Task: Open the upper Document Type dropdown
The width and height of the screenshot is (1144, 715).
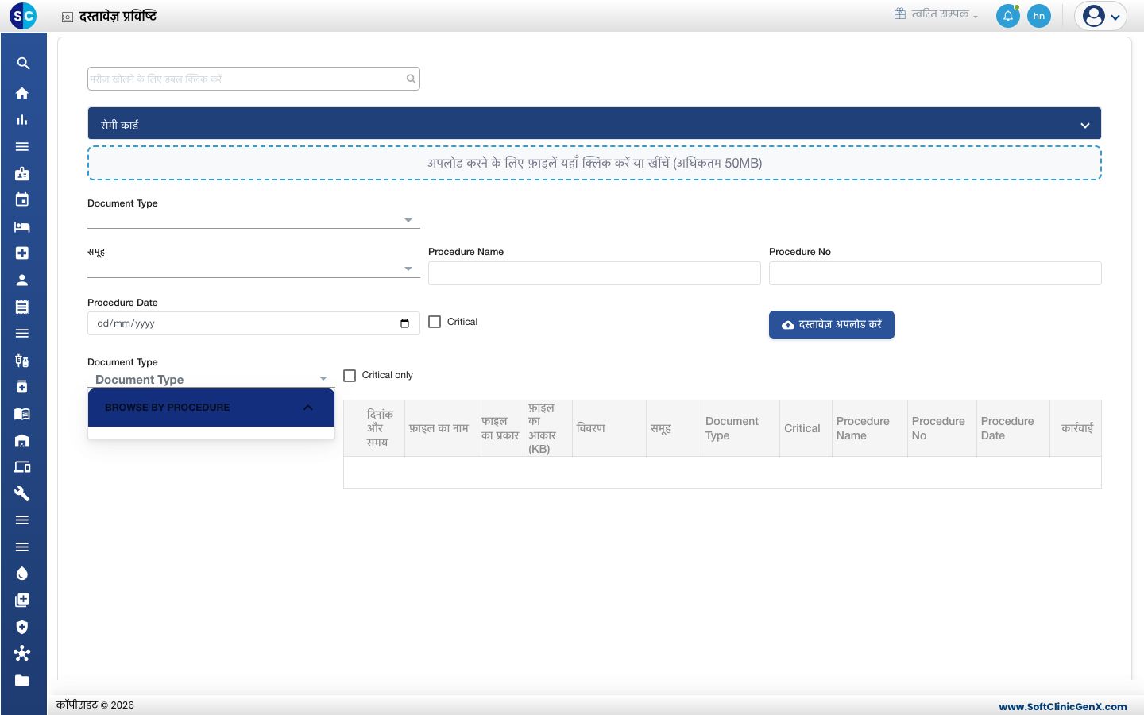Action: pos(253,220)
